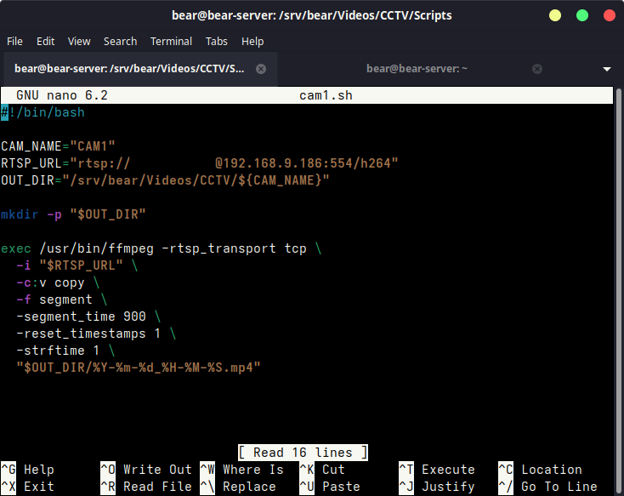Place cursor on the RTSP_URL line
This screenshot has height=496, width=624.
coord(199,163)
